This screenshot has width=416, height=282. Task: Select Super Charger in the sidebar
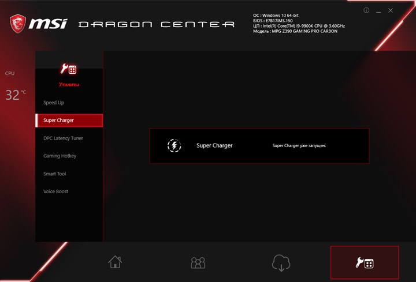pos(69,121)
